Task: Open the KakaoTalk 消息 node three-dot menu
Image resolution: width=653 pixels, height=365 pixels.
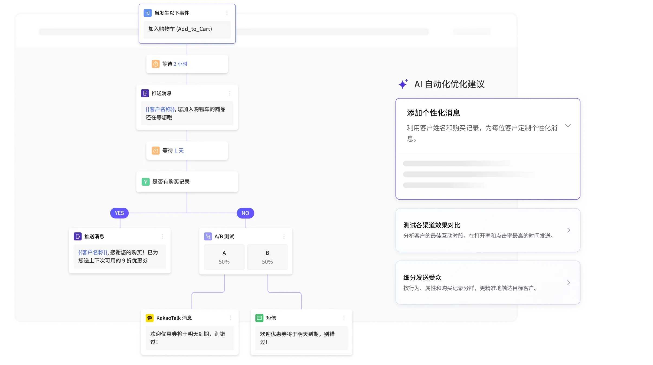Action: [230, 318]
